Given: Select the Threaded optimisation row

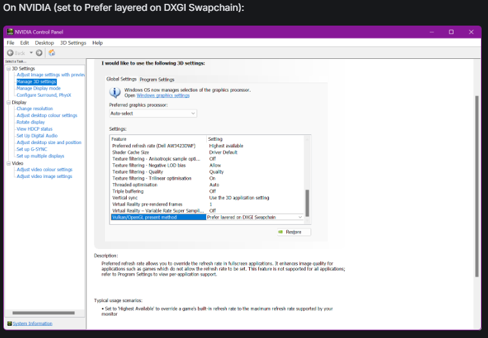Looking at the screenshot, I should (207, 185).
